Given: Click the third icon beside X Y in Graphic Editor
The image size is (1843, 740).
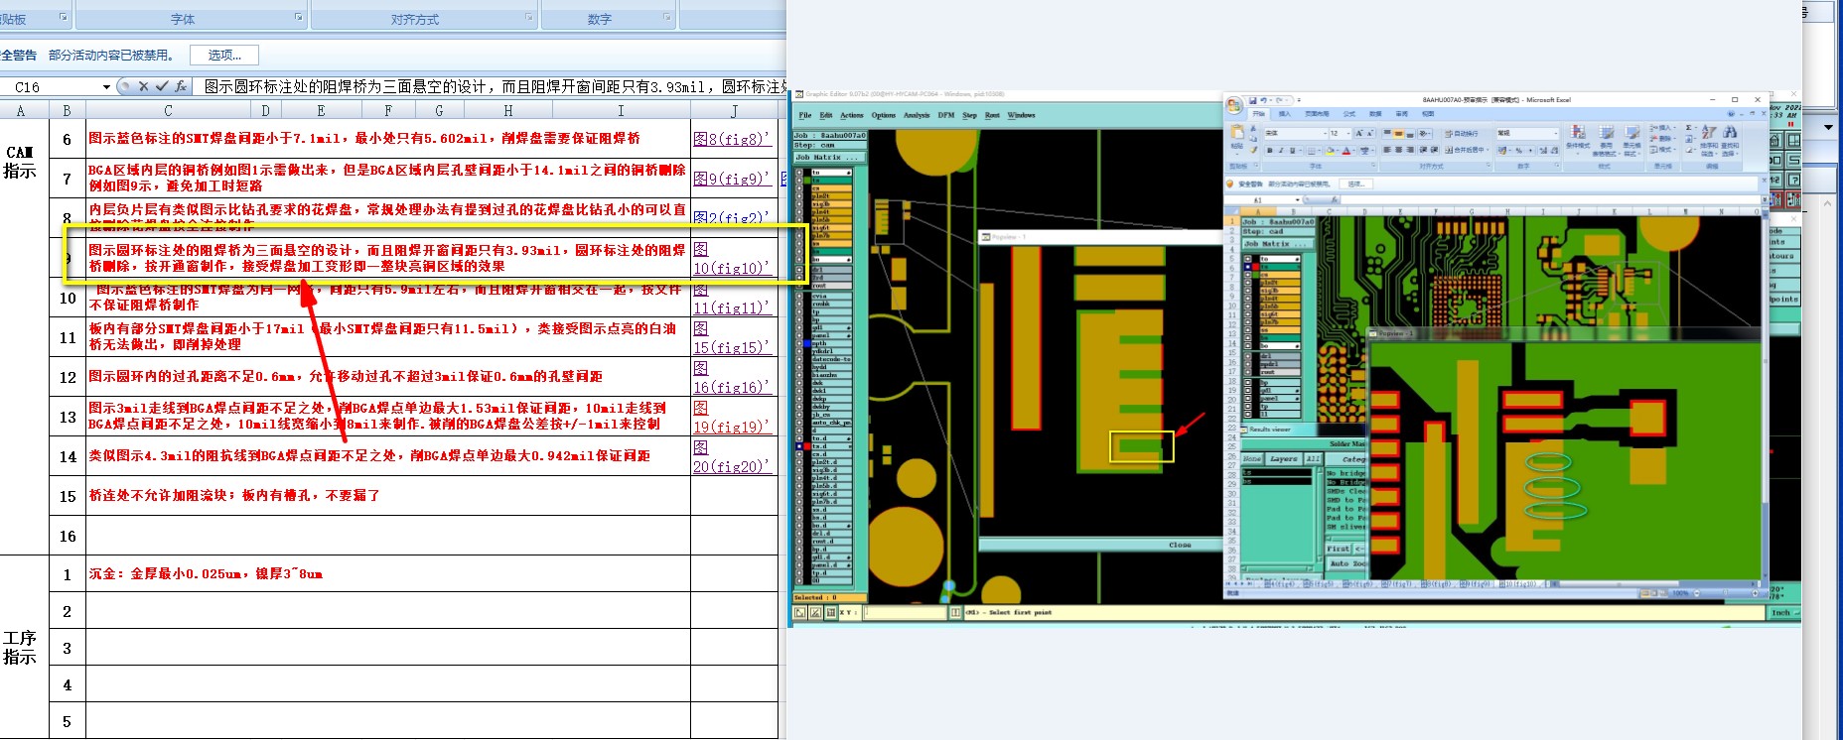Looking at the screenshot, I should point(830,612).
